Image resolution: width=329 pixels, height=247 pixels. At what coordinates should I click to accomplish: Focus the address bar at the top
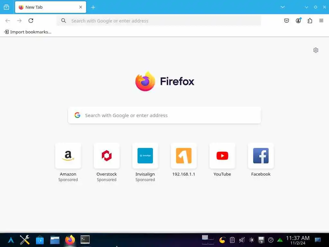(159, 21)
